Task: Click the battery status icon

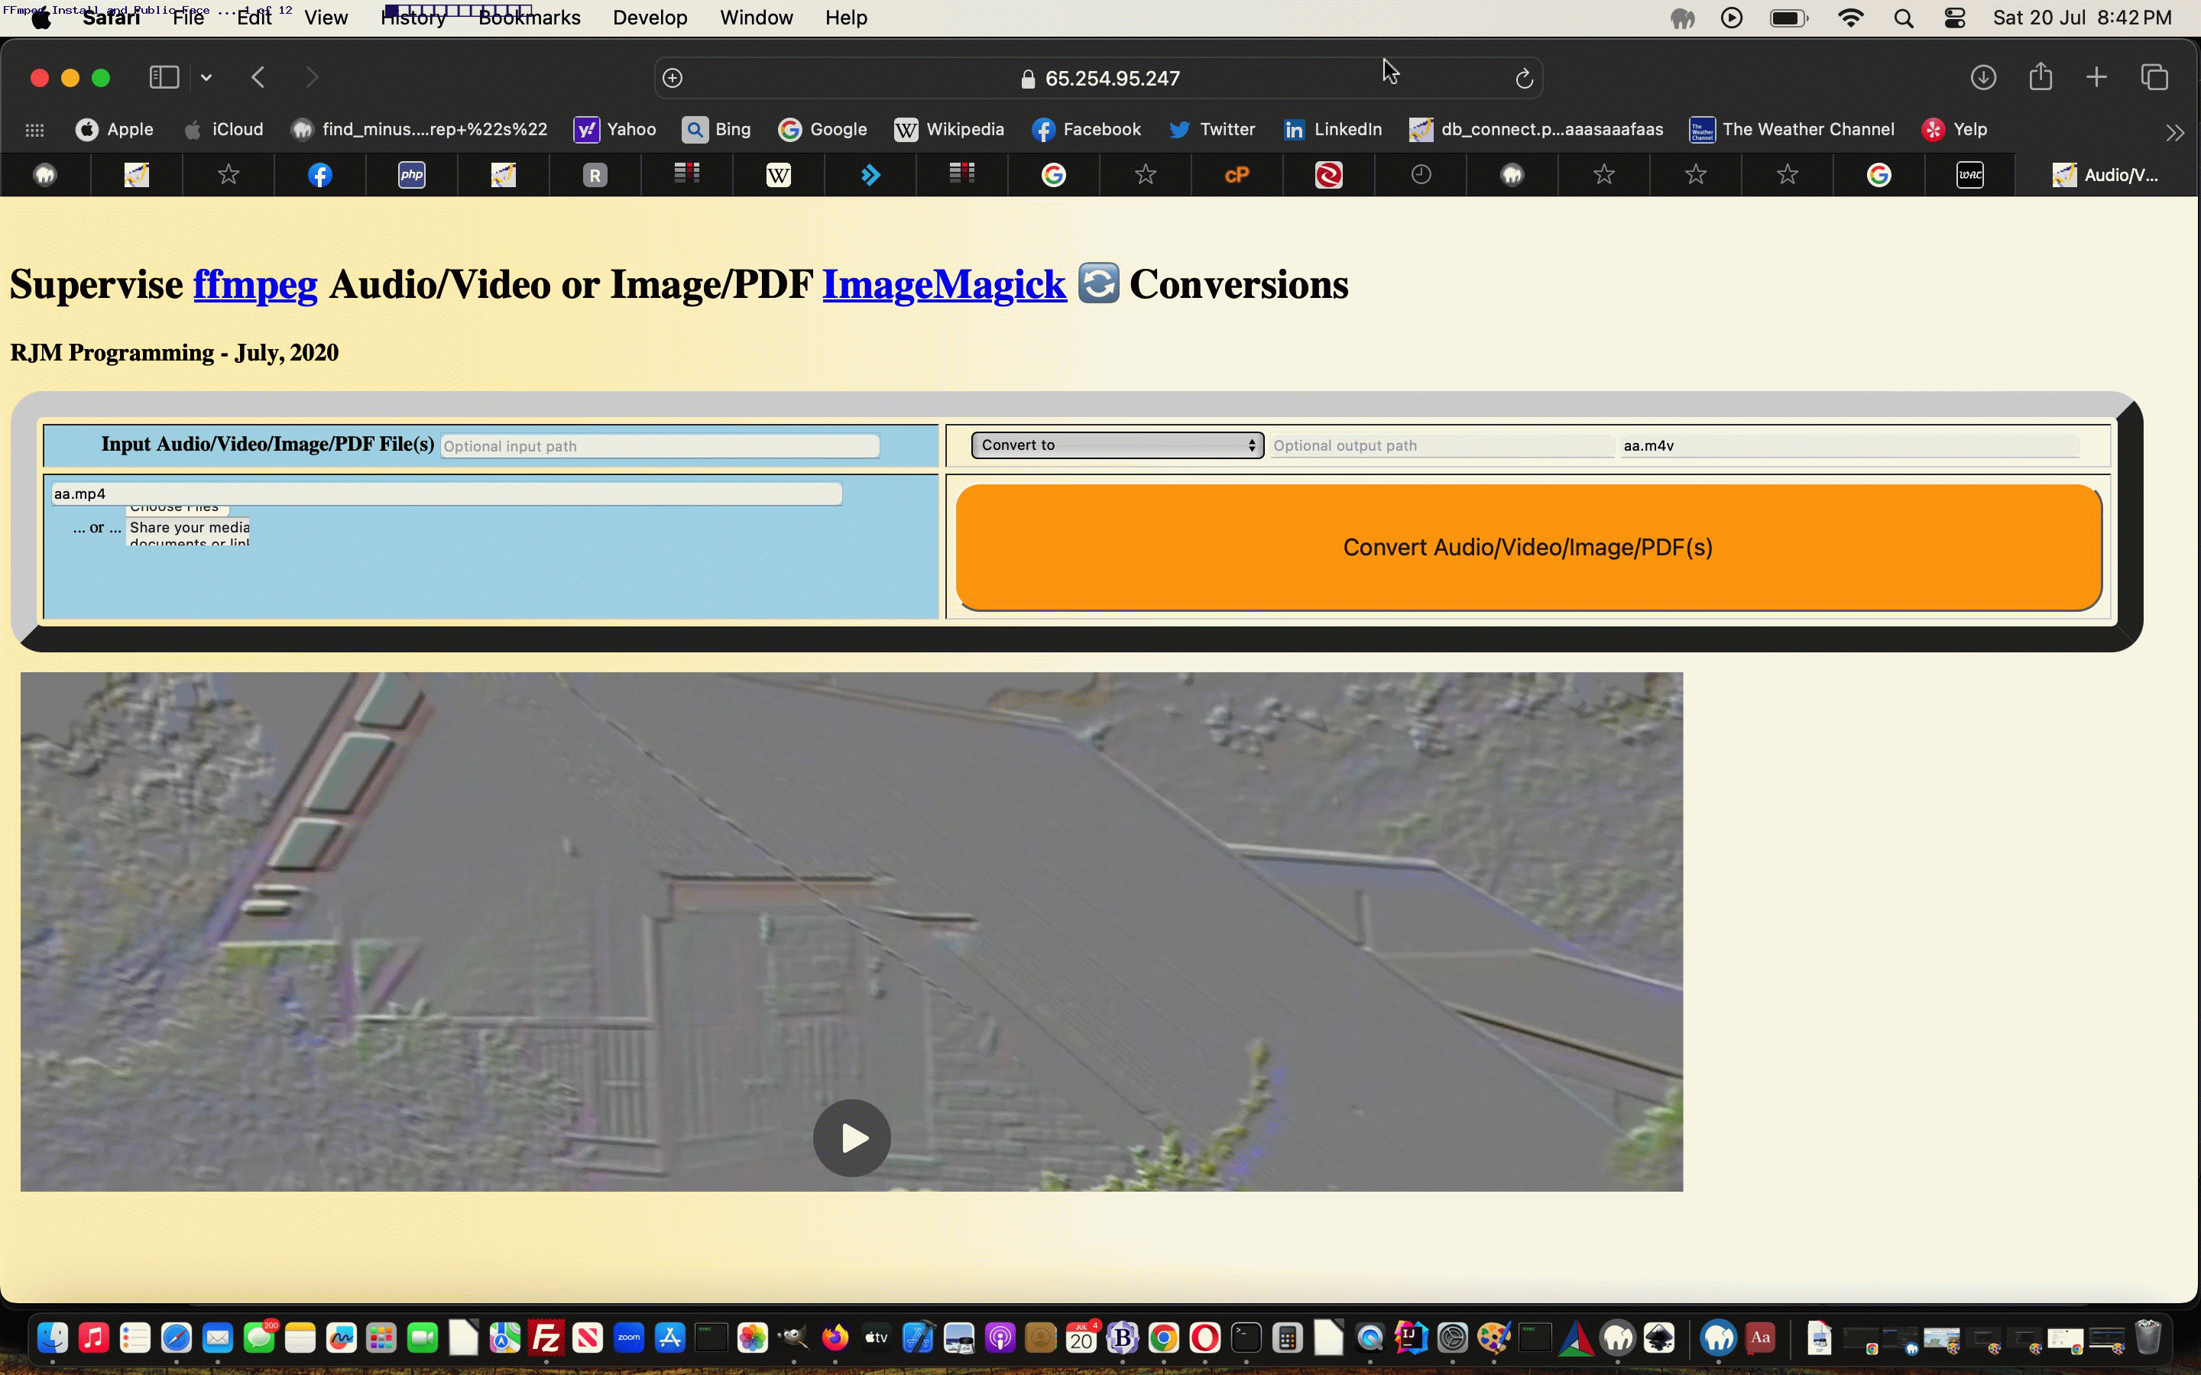Action: coord(1789,18)
